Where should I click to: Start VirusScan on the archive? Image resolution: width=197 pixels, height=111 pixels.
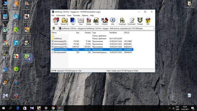coord(122,21)
